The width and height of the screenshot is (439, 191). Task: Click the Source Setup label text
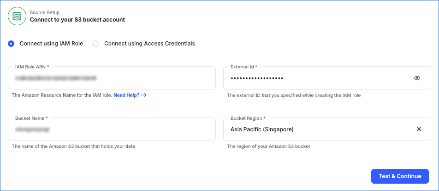click(x=45, y=12)
